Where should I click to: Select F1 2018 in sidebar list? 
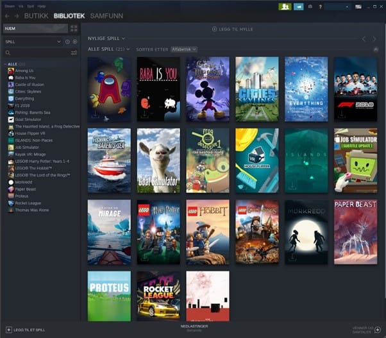[x=22, y=106]
